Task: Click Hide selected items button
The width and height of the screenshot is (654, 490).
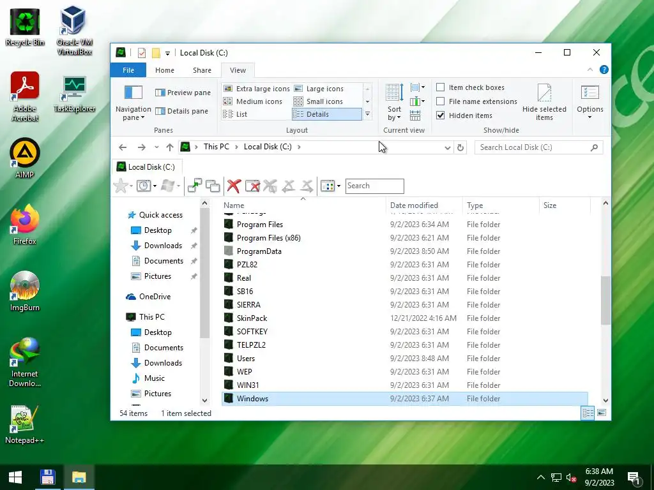Action: 544,103
